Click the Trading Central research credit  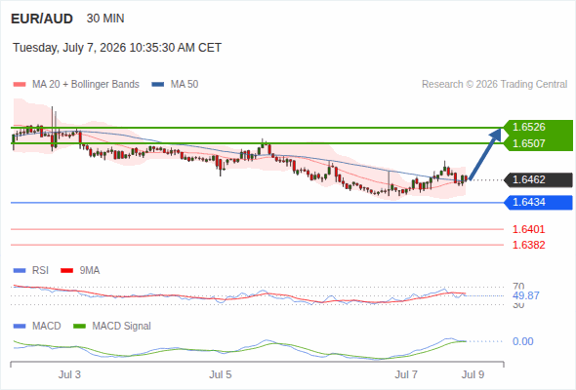(494, 85)
